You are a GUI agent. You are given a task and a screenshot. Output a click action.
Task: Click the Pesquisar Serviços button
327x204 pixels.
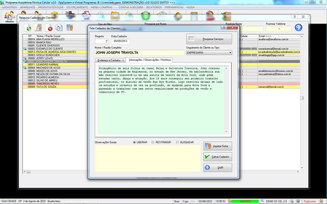[x=209, y=39]
